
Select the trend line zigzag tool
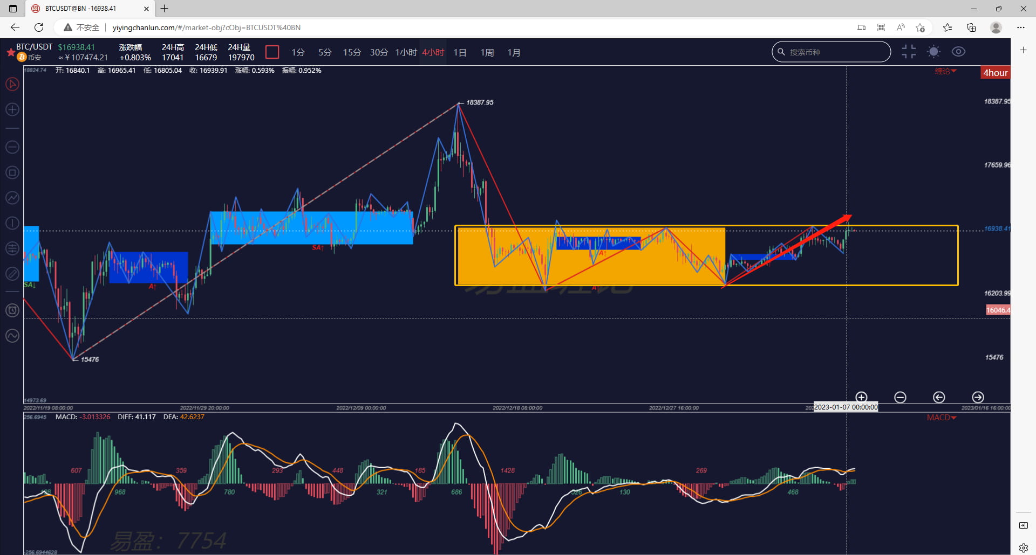tap(12, 198)
